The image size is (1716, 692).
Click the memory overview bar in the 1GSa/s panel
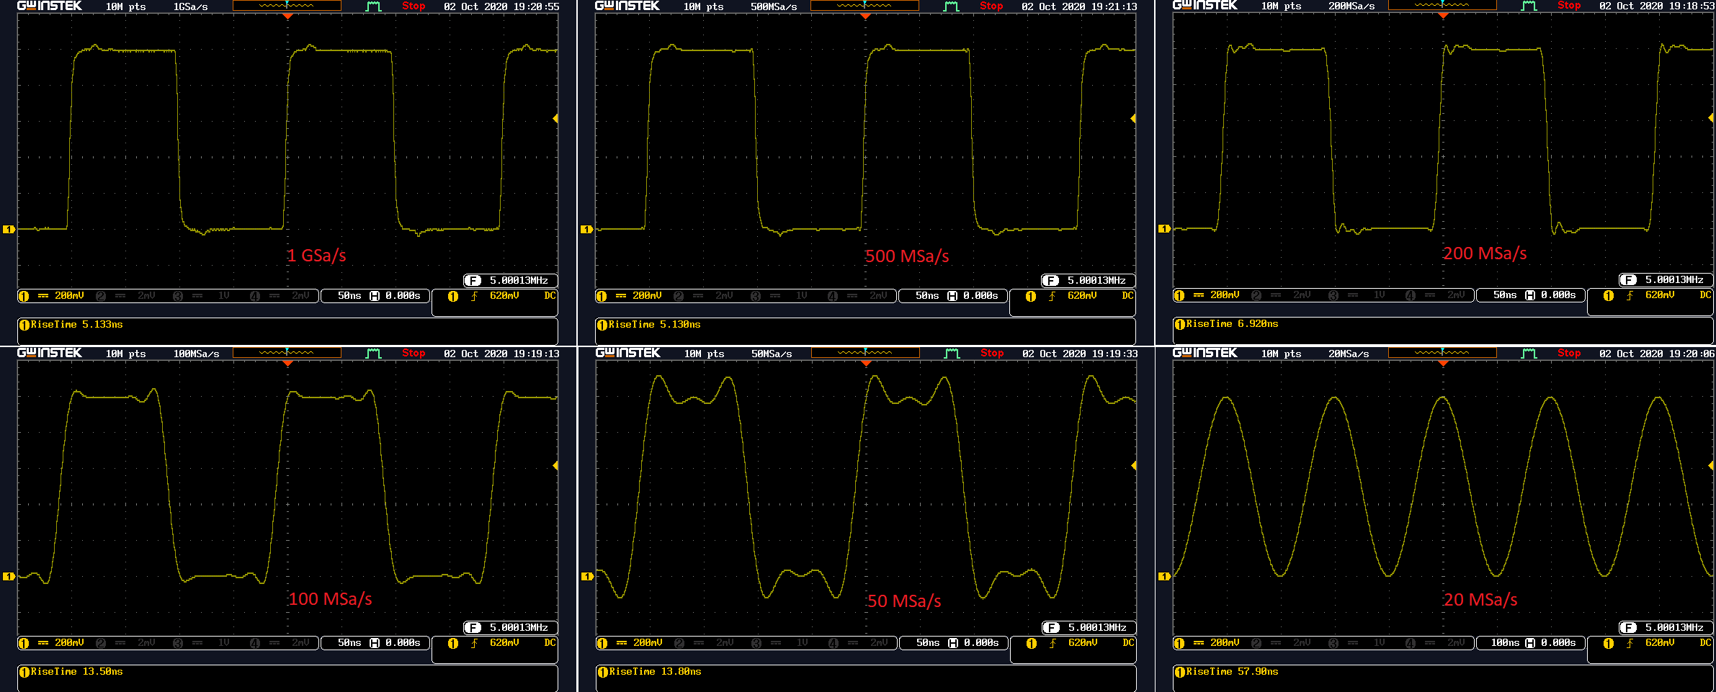pyautogui.click(x=287, y=6)
